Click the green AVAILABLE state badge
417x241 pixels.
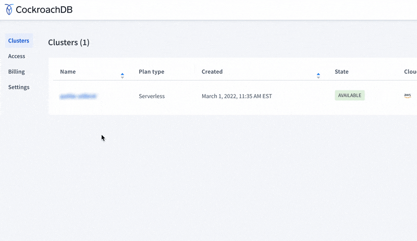[x=349, y=96]
